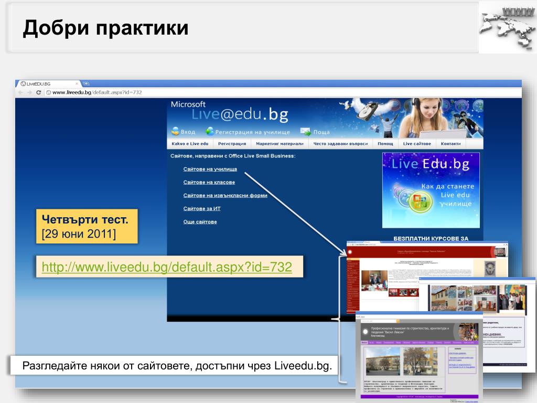Open the Kakvo e Live edu menu

coord(190,144)
